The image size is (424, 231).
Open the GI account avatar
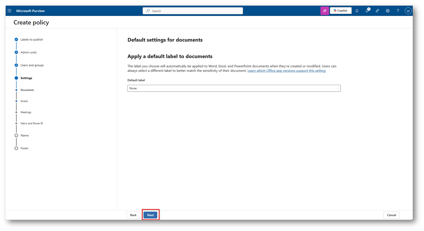coord(408,11)
